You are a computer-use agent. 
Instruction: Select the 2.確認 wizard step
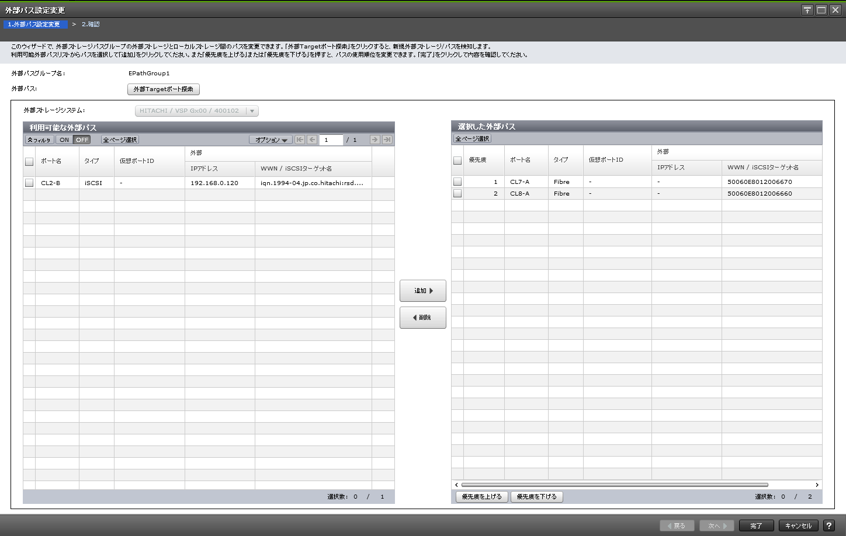[91, 25]
